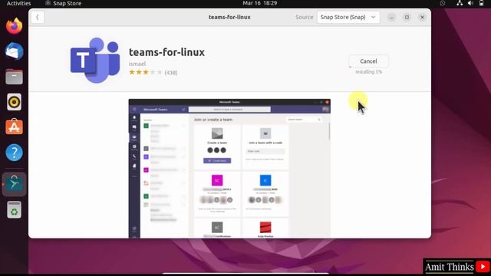Click the Snap Store icon in the dock
This screenshot has width=491, height=276.
(x=14, y=184)
